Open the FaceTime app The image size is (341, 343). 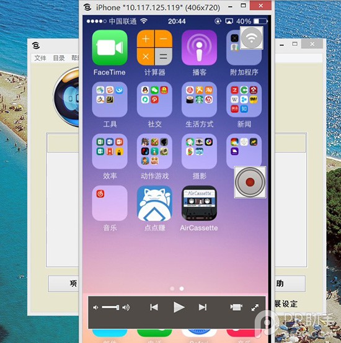[x=110, y=48]
